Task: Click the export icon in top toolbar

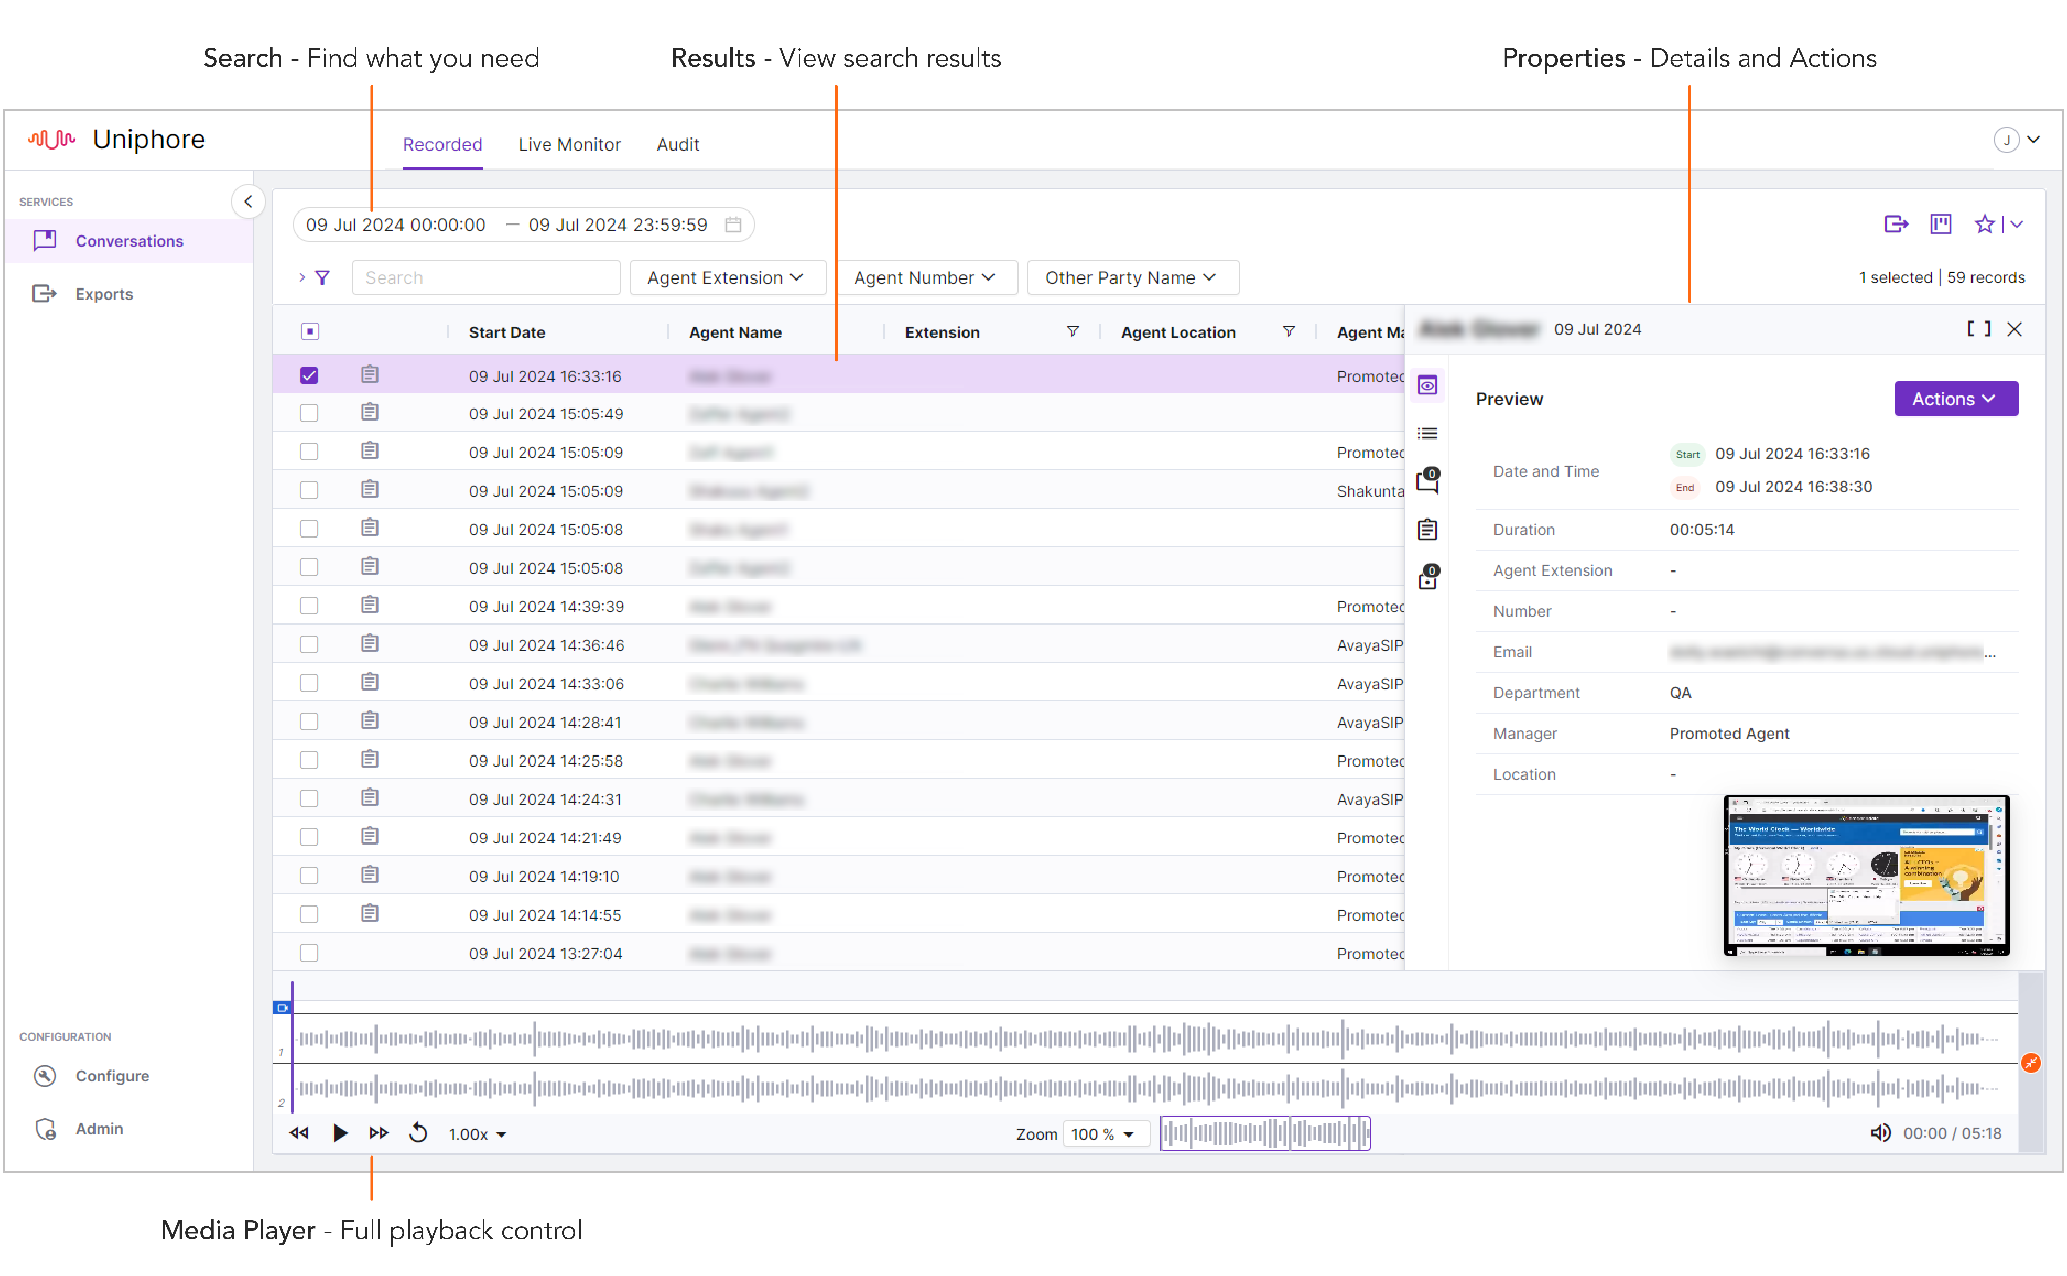Action: pos(1896,225)
